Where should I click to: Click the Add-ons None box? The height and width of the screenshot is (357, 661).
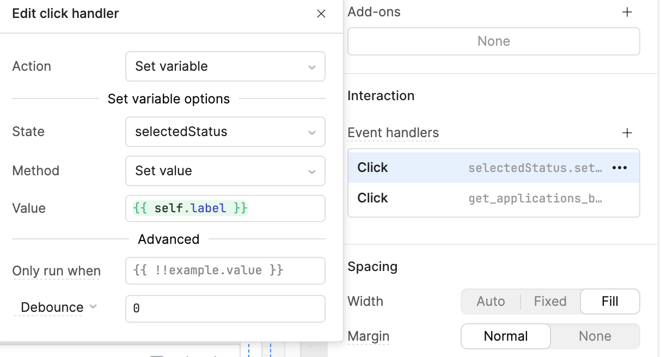click(x=493, y=41)
